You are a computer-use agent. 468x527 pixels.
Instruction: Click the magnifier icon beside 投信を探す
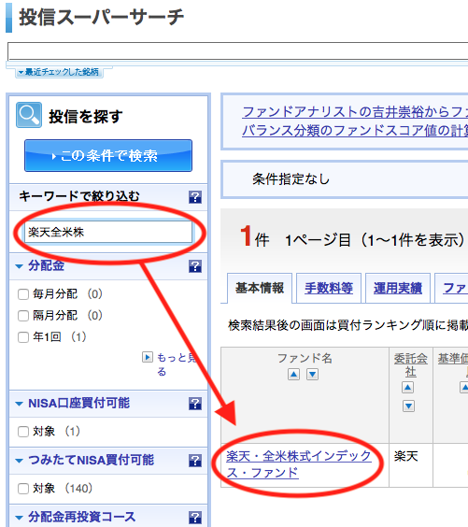tap(29, 115)
